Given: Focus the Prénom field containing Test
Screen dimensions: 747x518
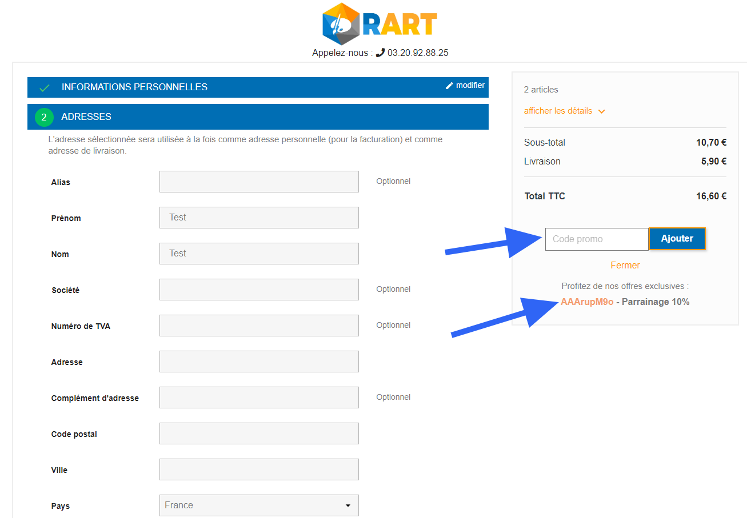Looking at the screenshot, I should click(259, 218).
